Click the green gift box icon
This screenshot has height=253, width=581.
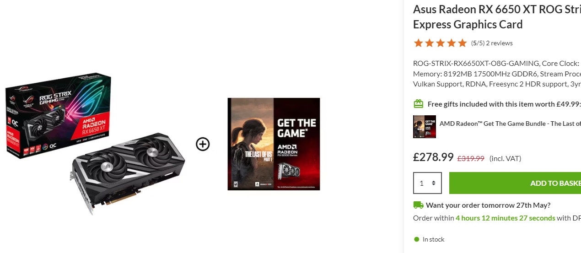pos(418,104)
